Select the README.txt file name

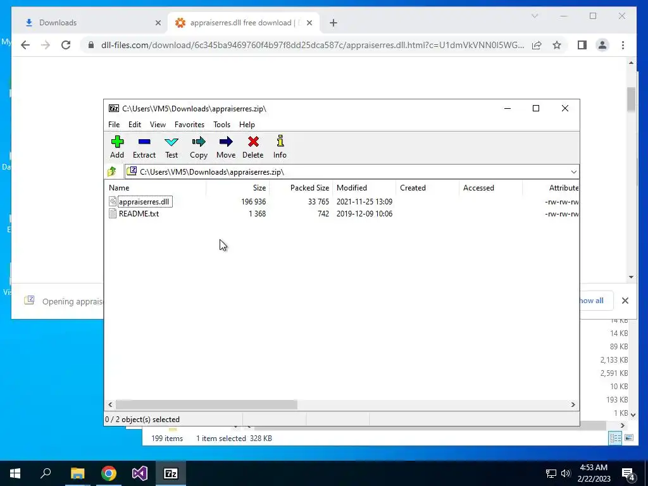click(x=139, y=214)
